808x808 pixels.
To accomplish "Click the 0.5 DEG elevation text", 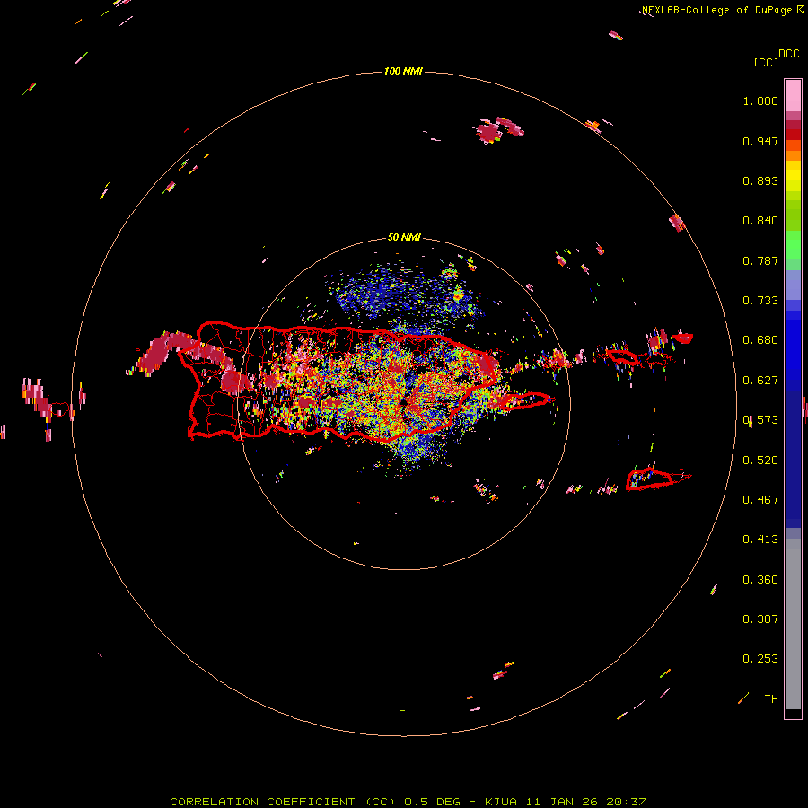I will pyautogui.click(x=432, y=802).
